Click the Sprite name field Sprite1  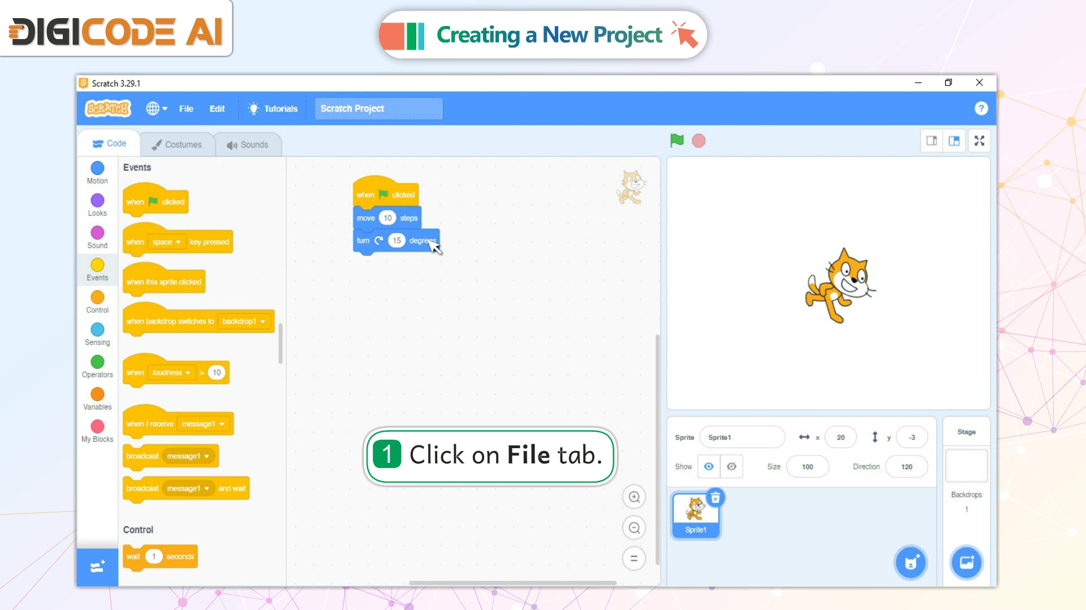[742, 437]
